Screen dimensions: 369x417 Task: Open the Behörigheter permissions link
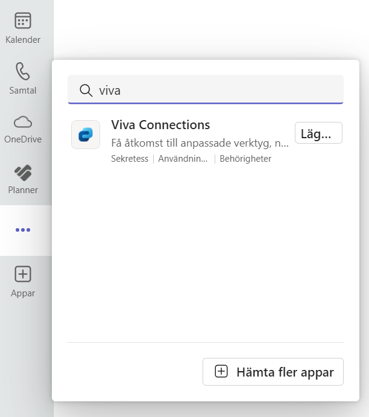245,159
